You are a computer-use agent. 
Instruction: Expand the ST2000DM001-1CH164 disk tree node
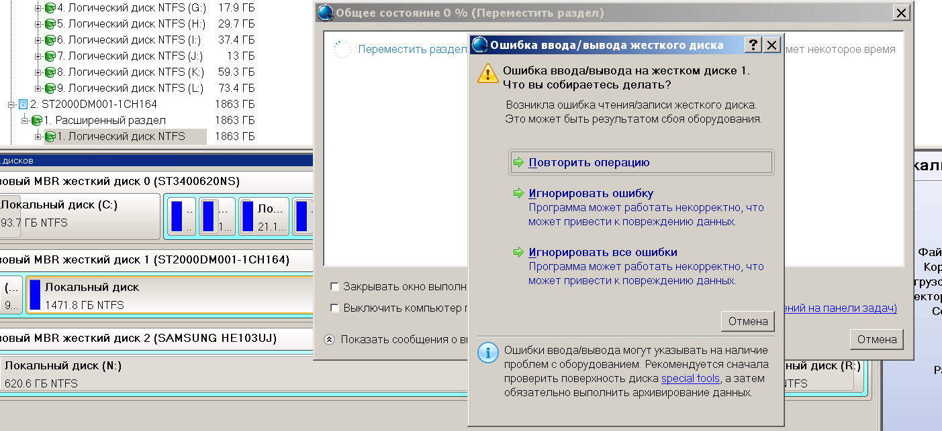coord(11,105)
